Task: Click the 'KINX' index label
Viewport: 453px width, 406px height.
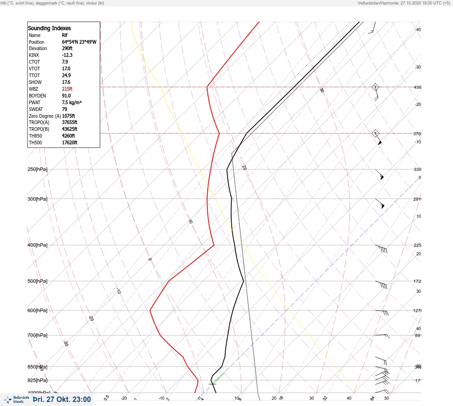Action: tap(34, 55)
